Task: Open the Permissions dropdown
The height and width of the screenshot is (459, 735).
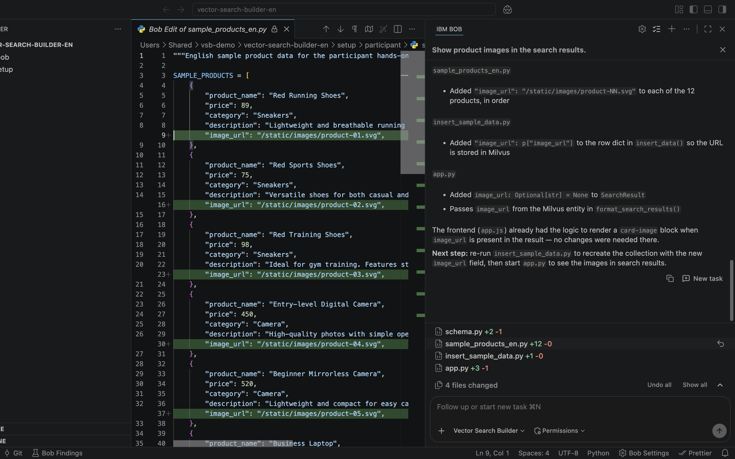Action: pos(560,431)
